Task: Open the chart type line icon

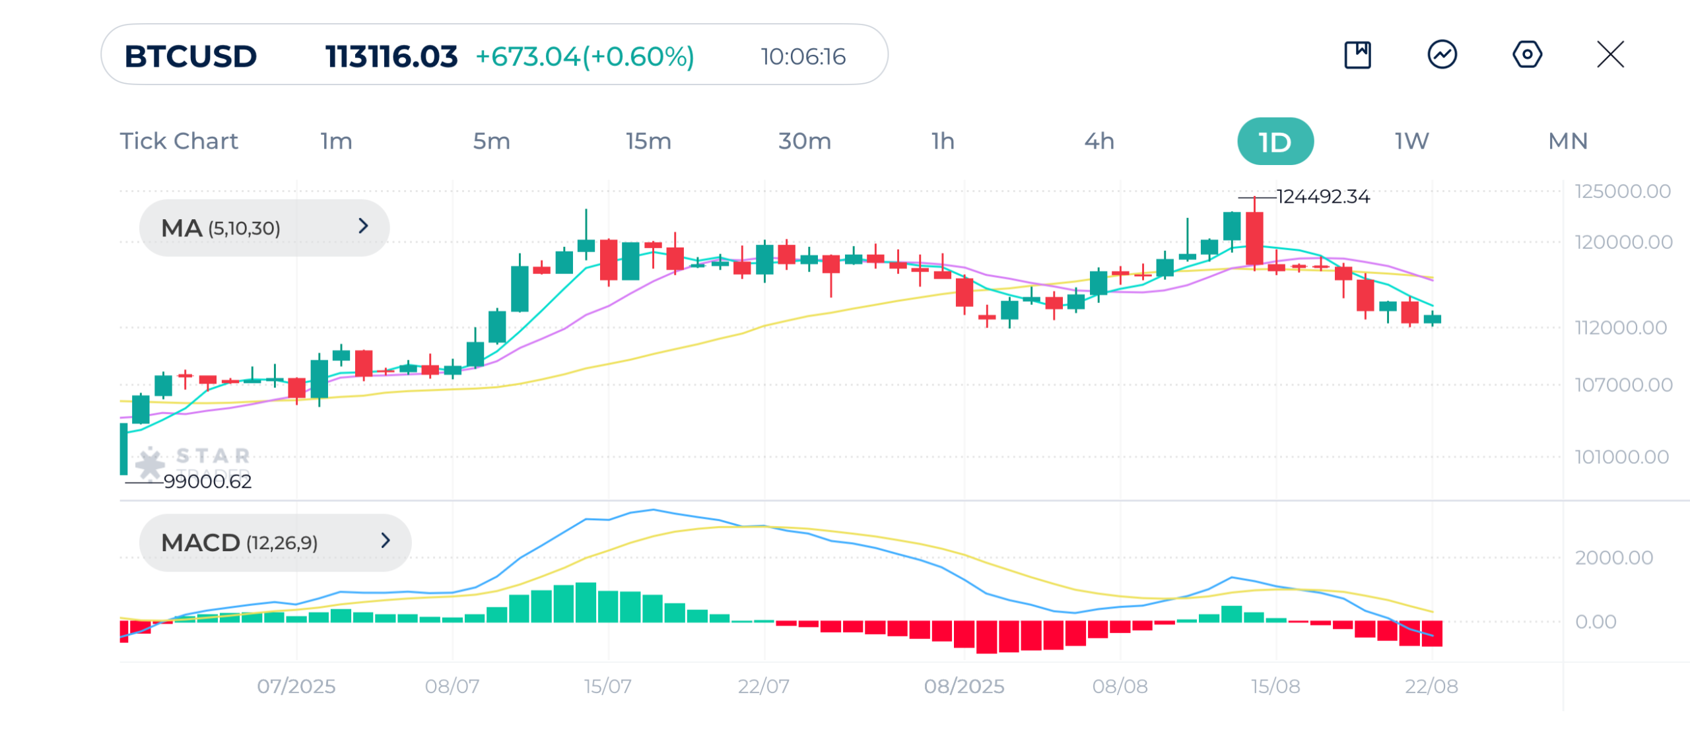Action: [1442, 55]
